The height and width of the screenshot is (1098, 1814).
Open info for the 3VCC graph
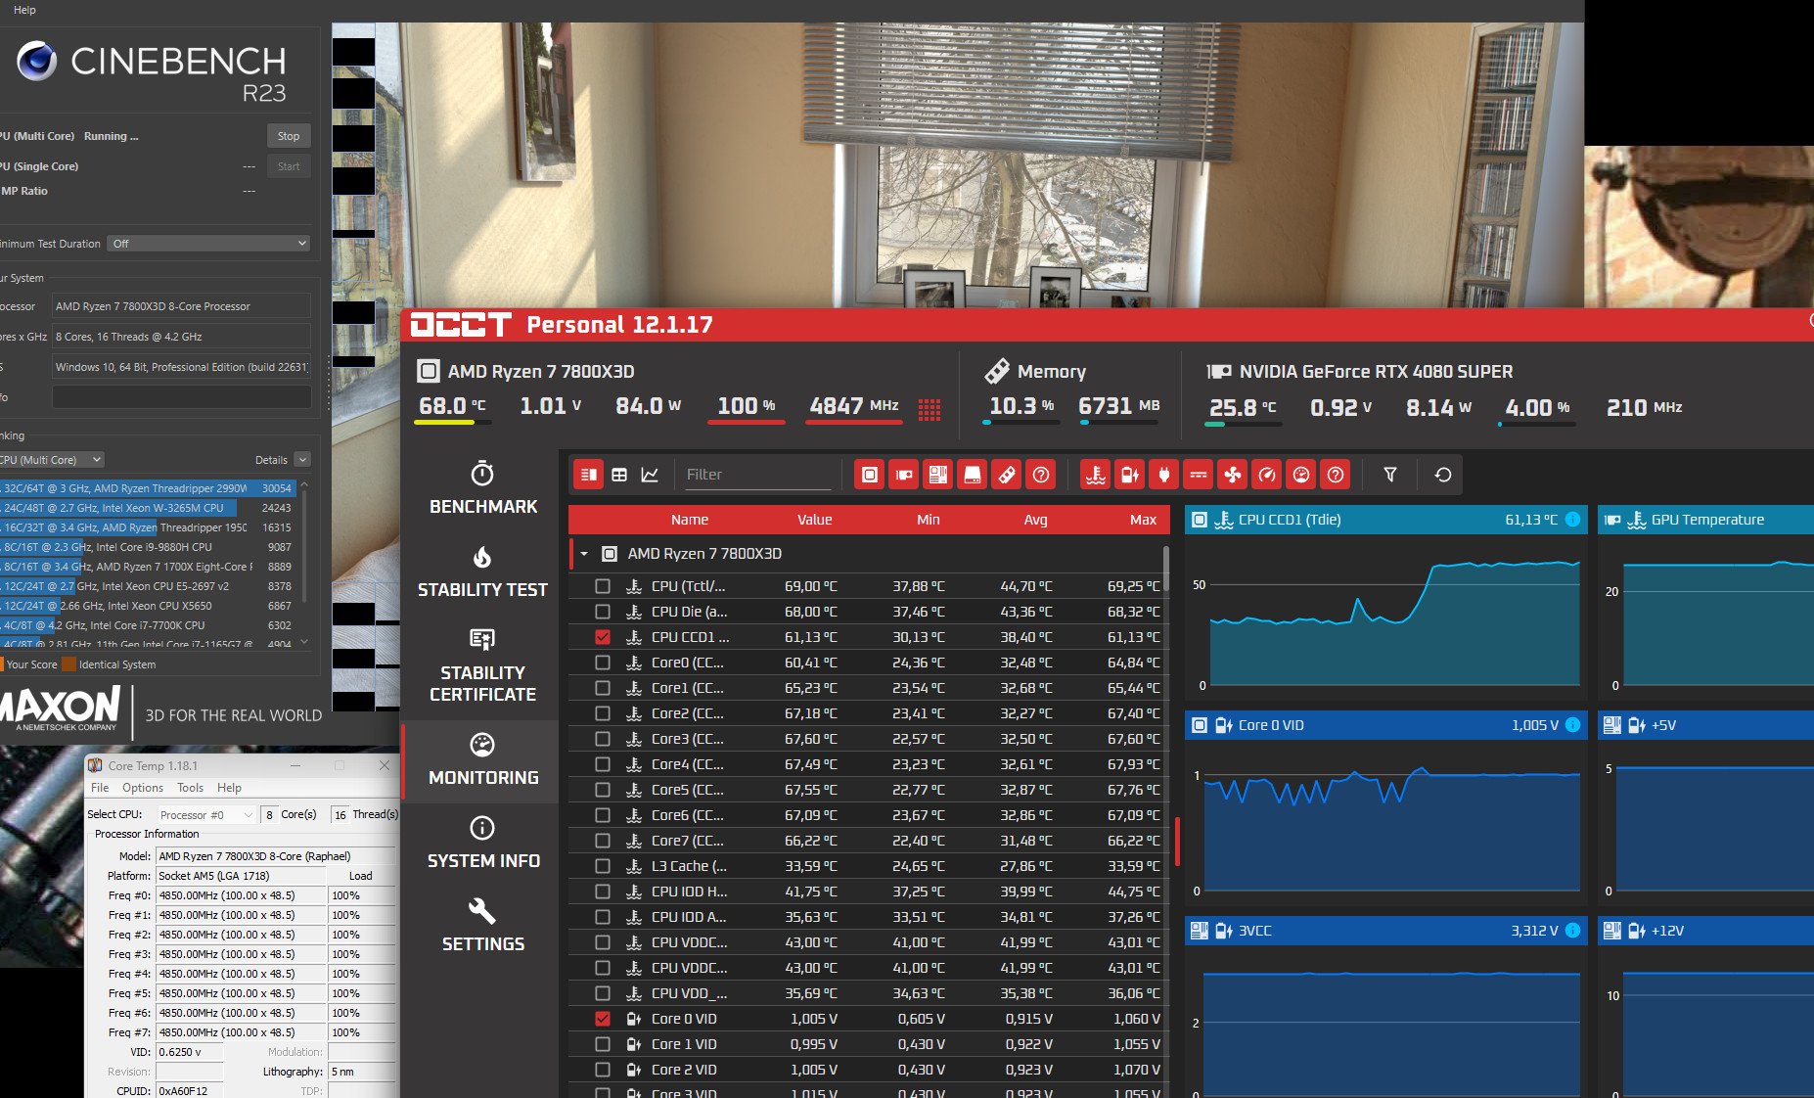(x=1572, y=931)
